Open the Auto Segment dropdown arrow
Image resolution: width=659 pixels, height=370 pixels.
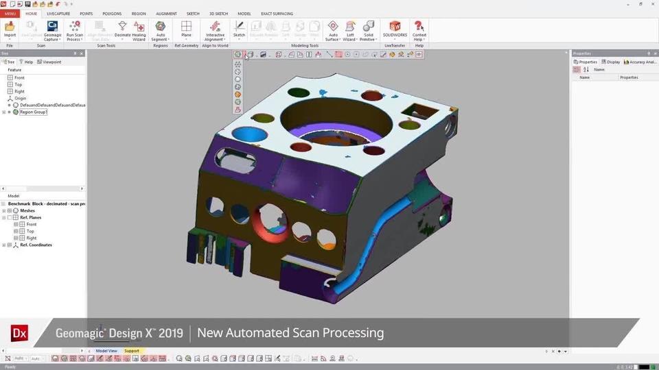click(x=169, y=40)
